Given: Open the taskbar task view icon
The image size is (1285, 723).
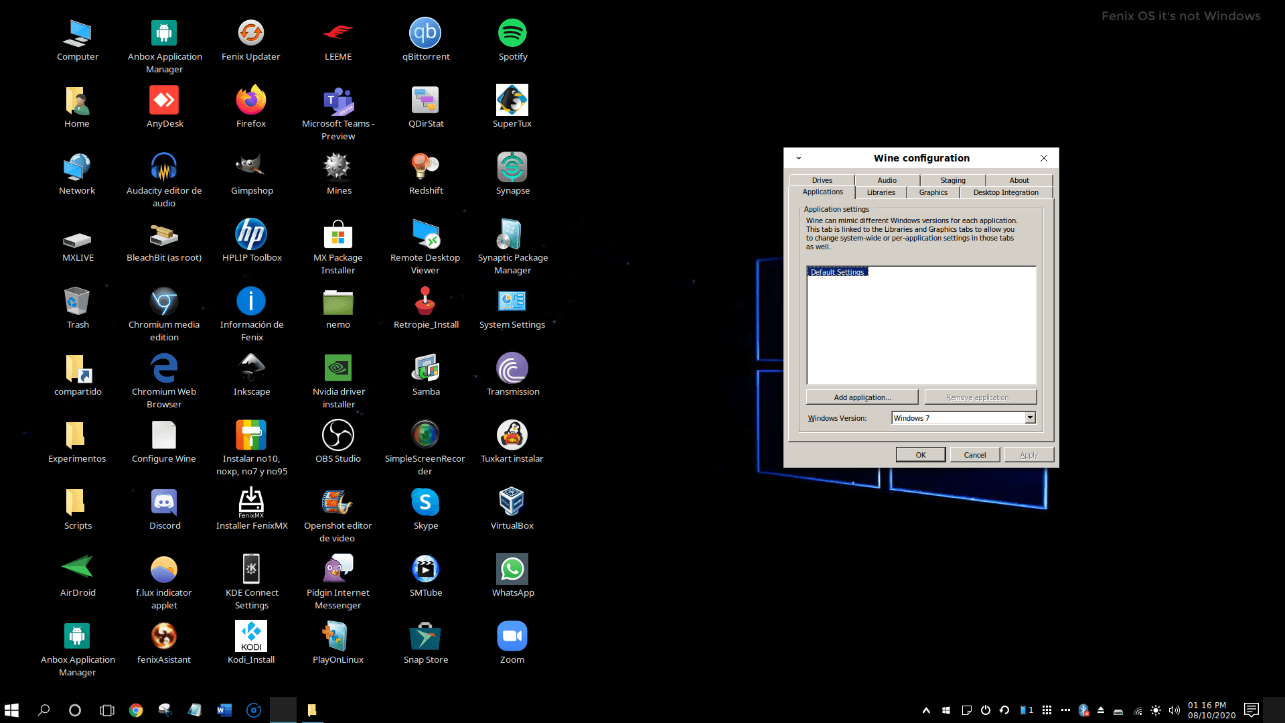Looking at the screenshot, I should point(107,710).
